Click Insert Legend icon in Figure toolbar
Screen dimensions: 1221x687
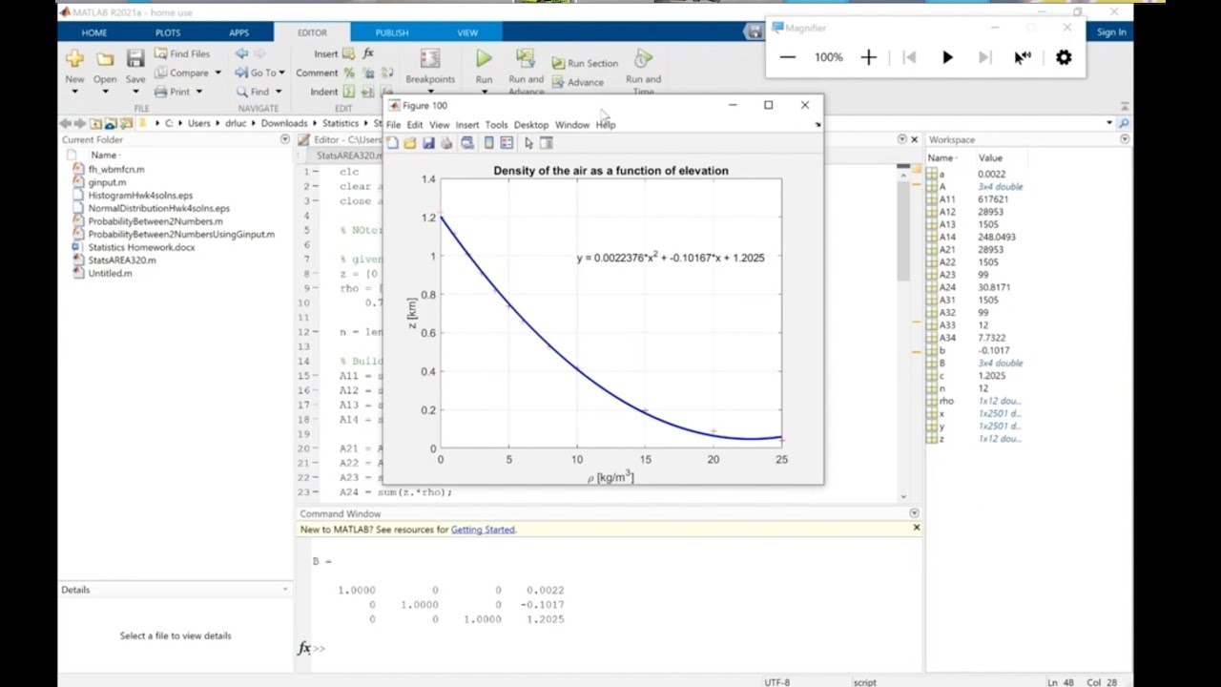[507, 143]
